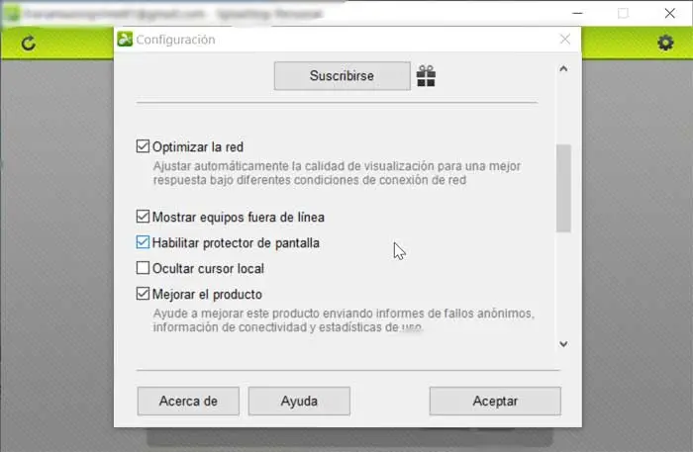
Task: Toggle Optimizar la red checkbox
Action: 143,146
